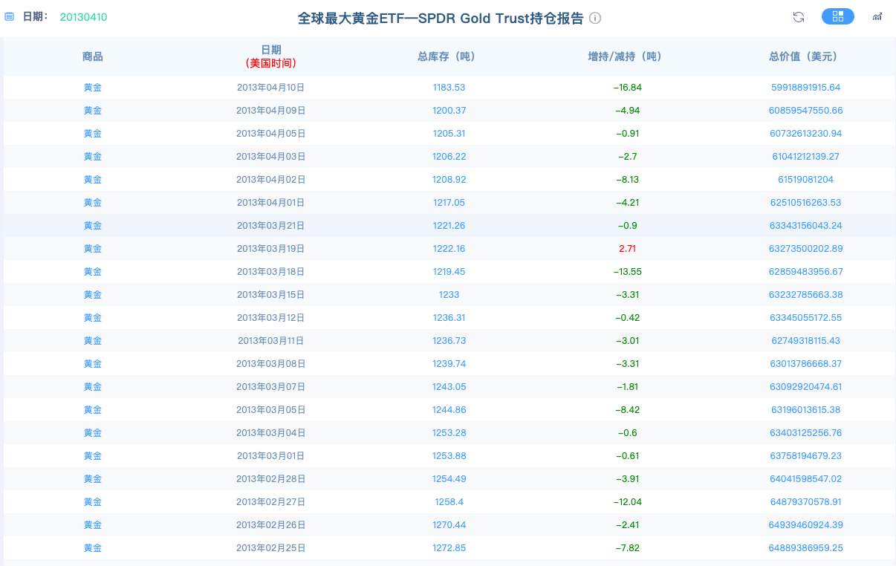
Task: Click the change value -7.82
Action: tap(627, 548)
